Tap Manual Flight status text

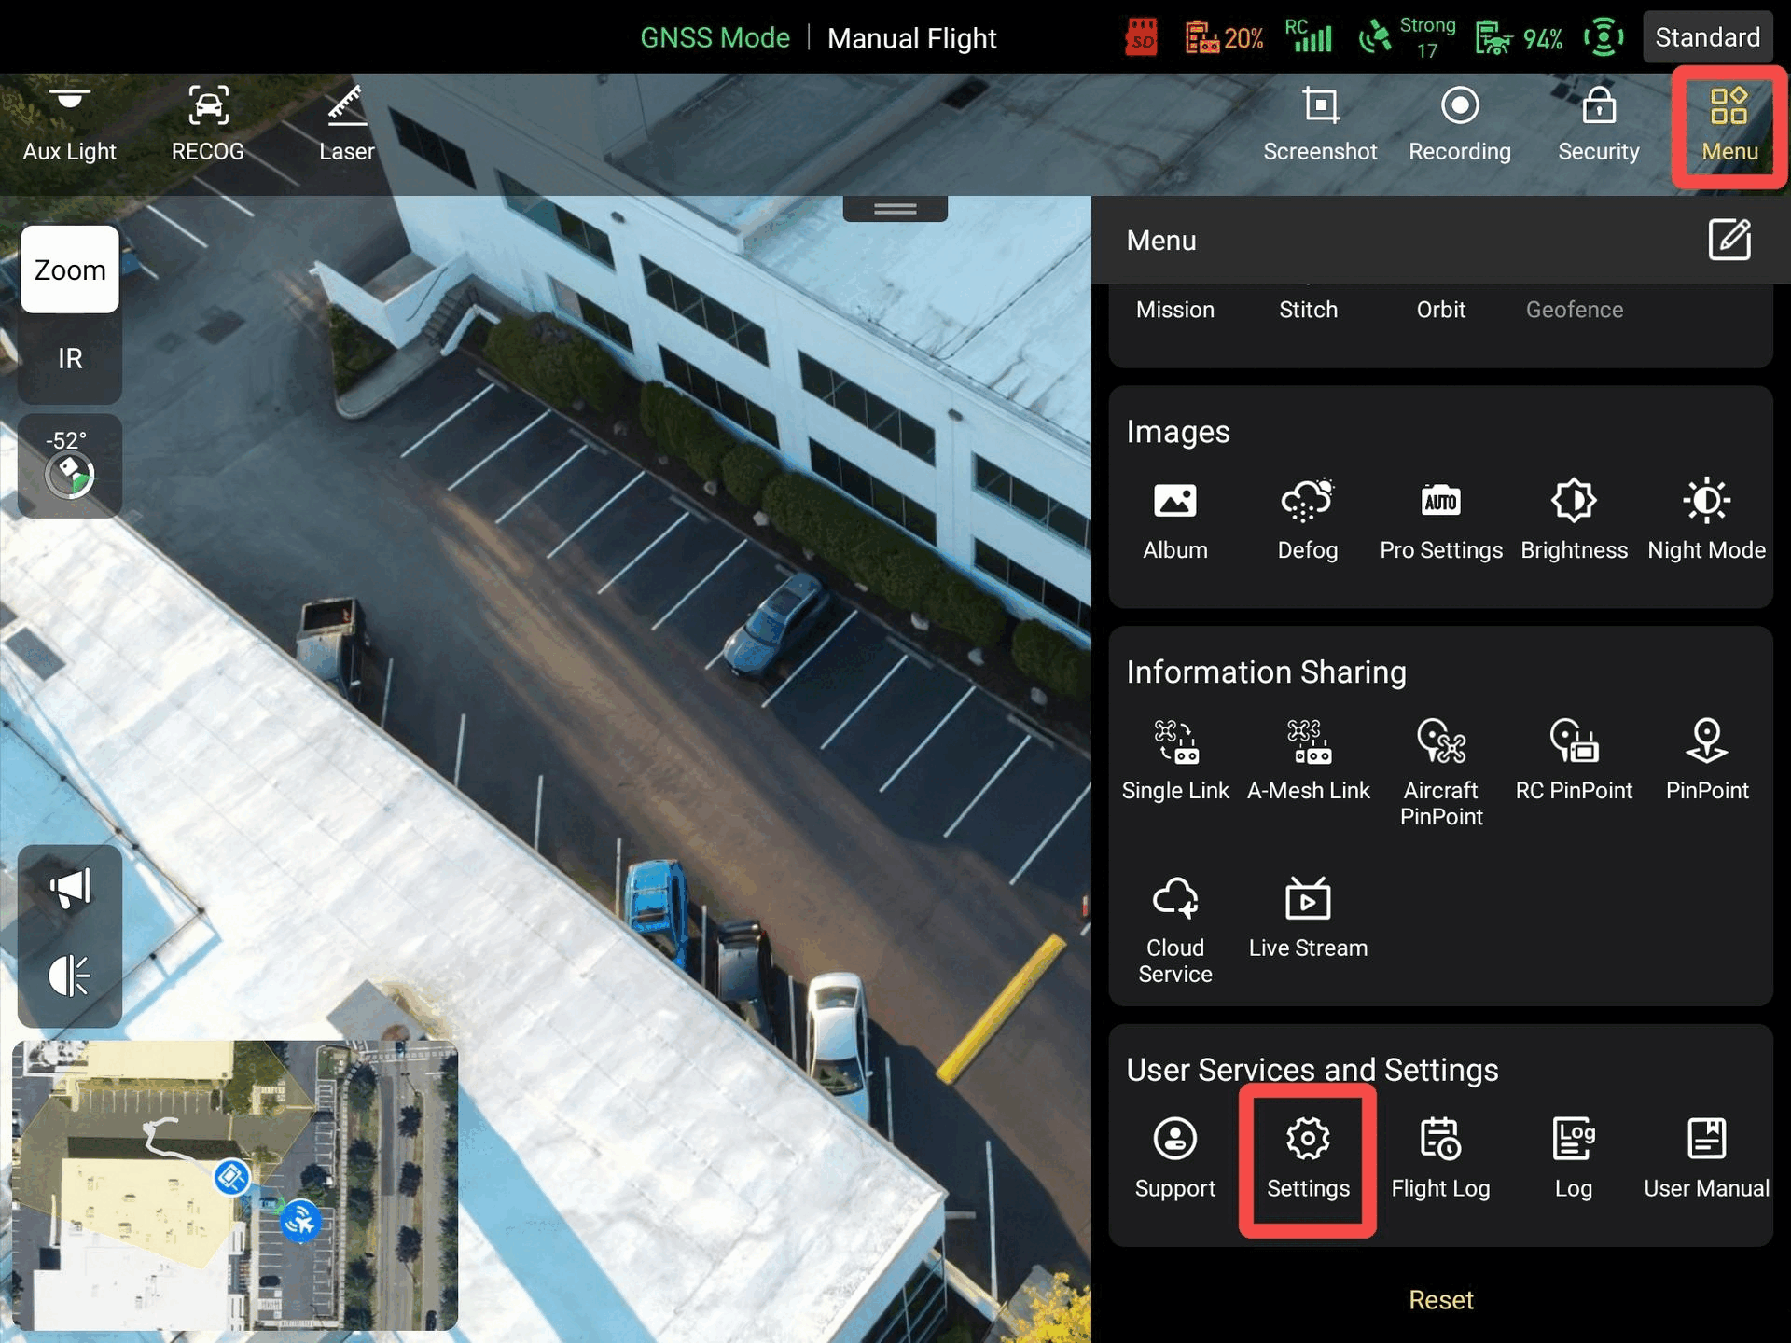(x=912, y=38)
